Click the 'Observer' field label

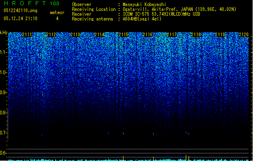[82, 4]
